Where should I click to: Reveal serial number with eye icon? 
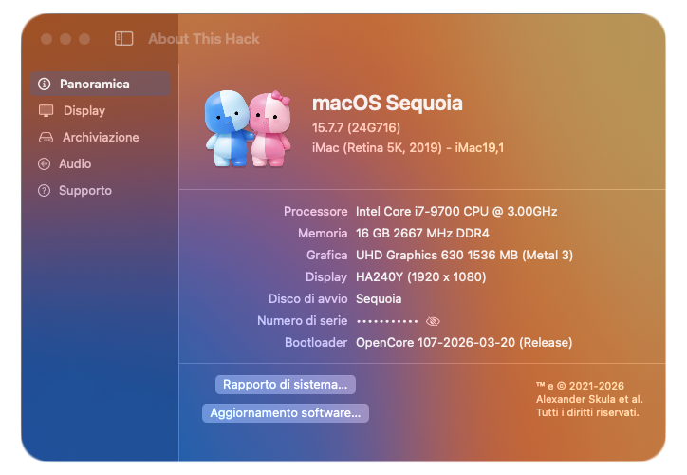coord(434,322)
